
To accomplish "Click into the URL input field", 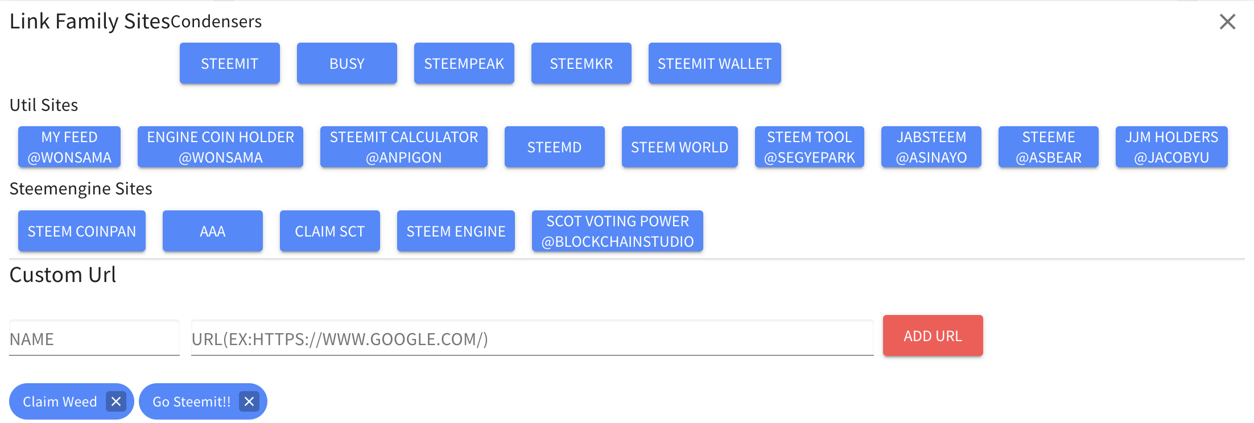I will (x=532, y=339).
